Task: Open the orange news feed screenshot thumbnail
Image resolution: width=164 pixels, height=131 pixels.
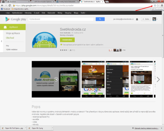Action: (x=93, y=79)
